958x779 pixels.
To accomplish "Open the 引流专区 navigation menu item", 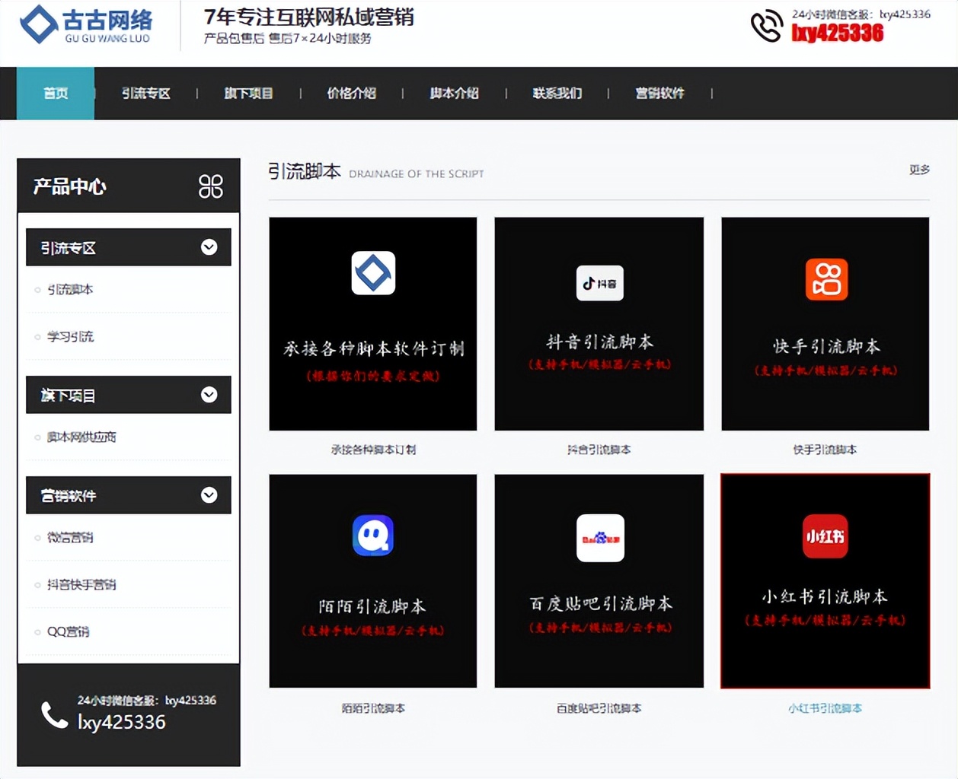I will click(x=146, y=93).
